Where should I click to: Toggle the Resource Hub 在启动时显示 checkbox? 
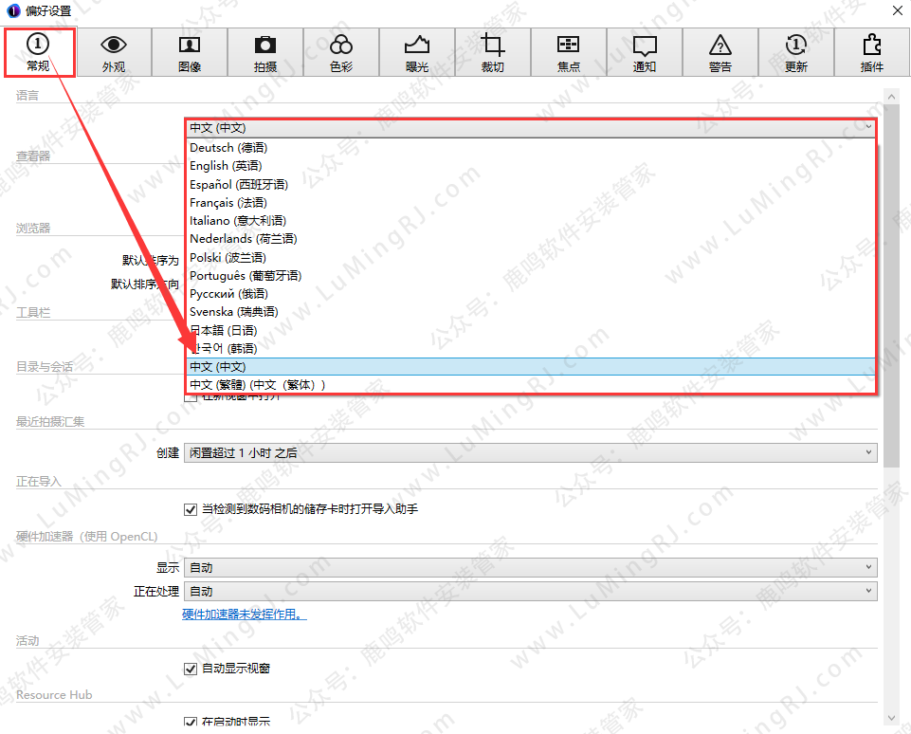(x=190, y=723)
